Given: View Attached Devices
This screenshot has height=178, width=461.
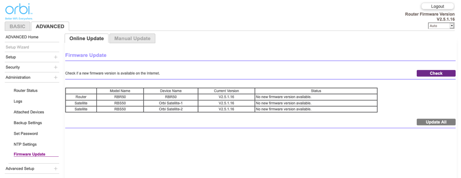Looking at the screenshot, I should (x=29, y=112).
